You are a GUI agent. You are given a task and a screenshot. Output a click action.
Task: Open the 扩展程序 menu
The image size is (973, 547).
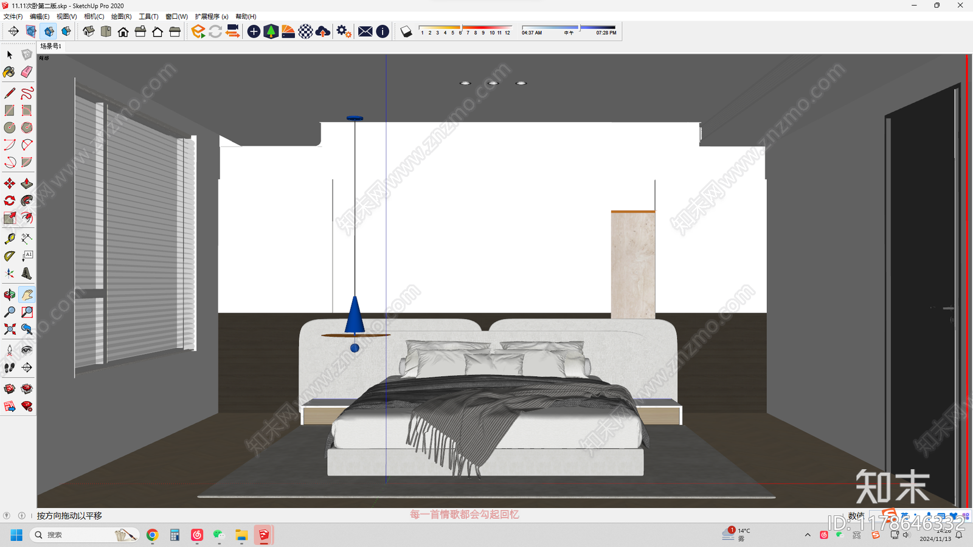click(211, 16)
